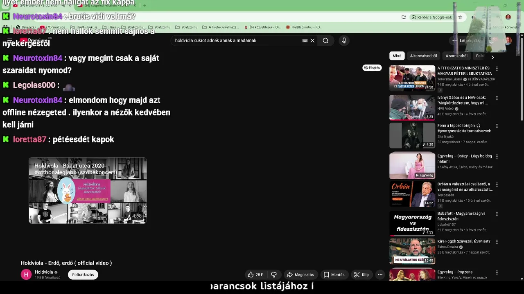Image resolution: width=524 pixels, height=294 pixels.
Task: Open the Zita Nyakó channel link
Action: pos(445,137)
